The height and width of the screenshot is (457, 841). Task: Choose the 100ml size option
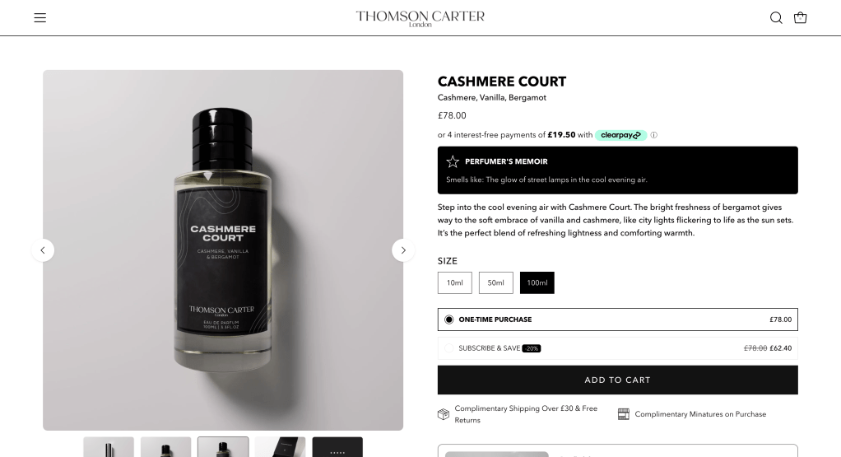pyautogui.click(x=537, y=282)
